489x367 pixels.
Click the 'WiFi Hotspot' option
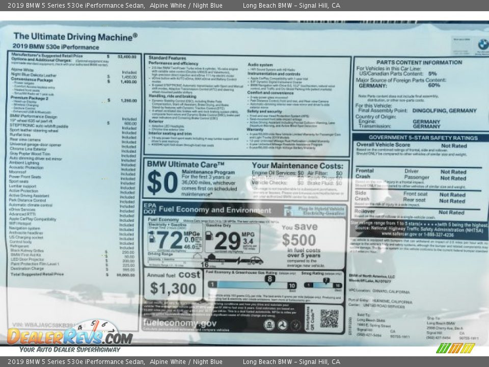(x=20, y=223)
